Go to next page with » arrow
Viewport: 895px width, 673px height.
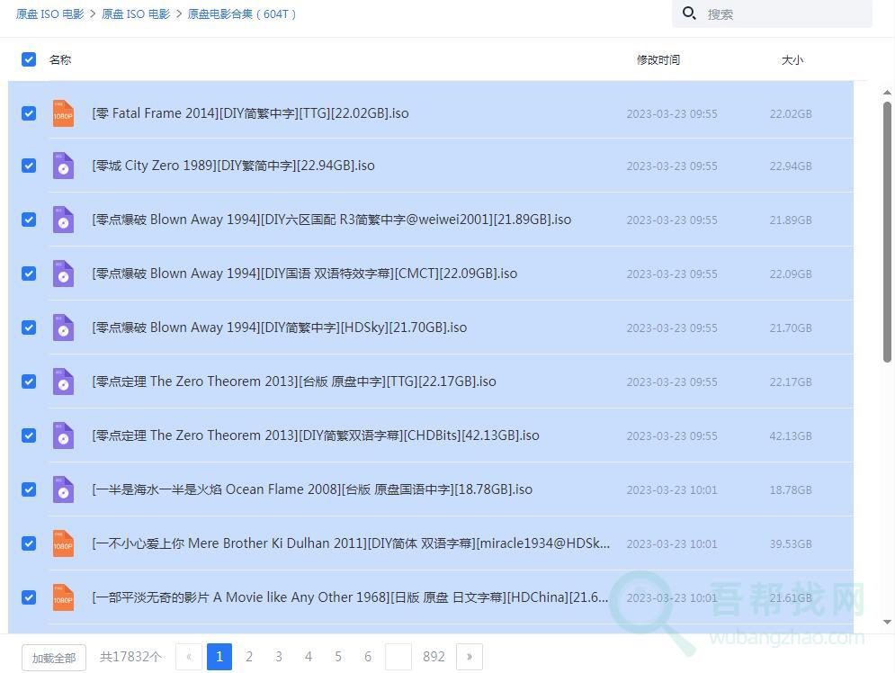coord(469,657)
